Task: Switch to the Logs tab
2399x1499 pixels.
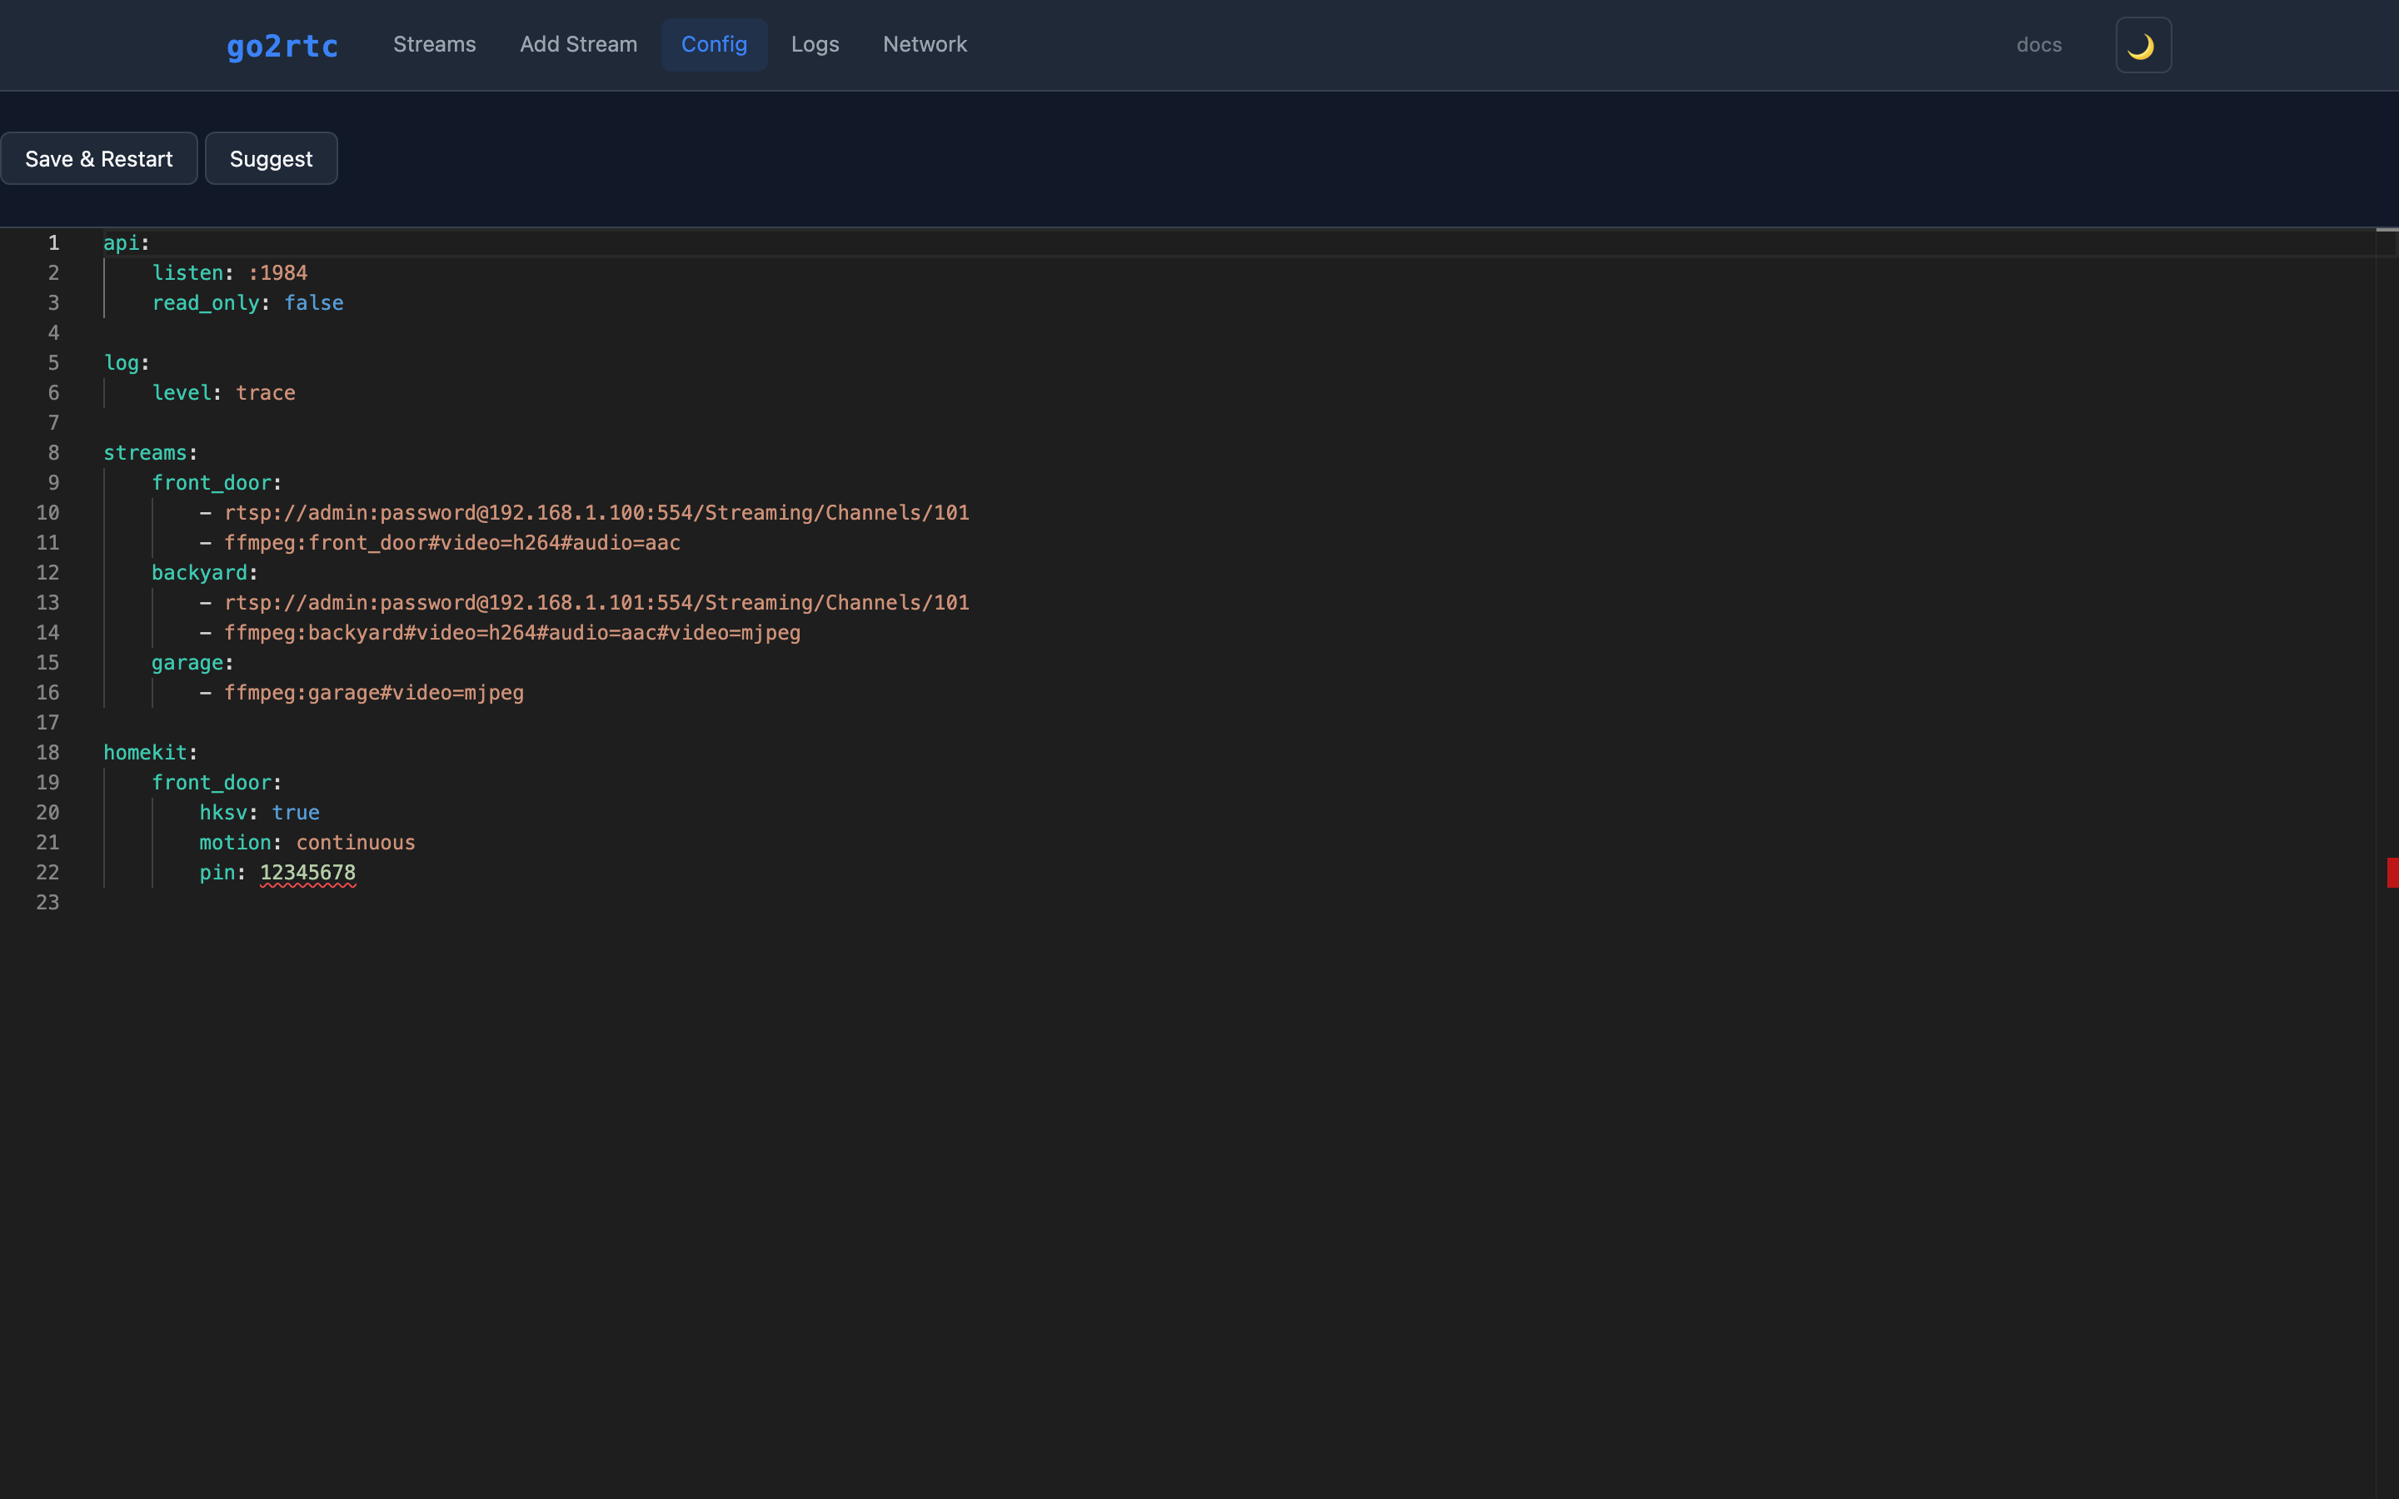Action: 815,45
